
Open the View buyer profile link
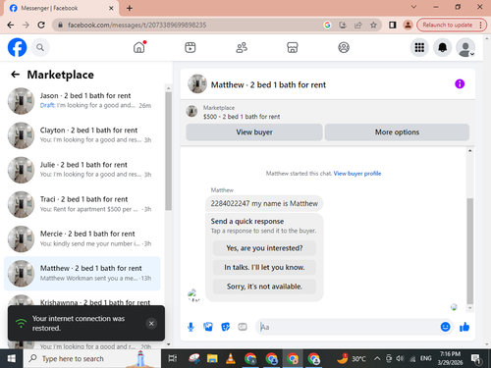pos(357,174)
